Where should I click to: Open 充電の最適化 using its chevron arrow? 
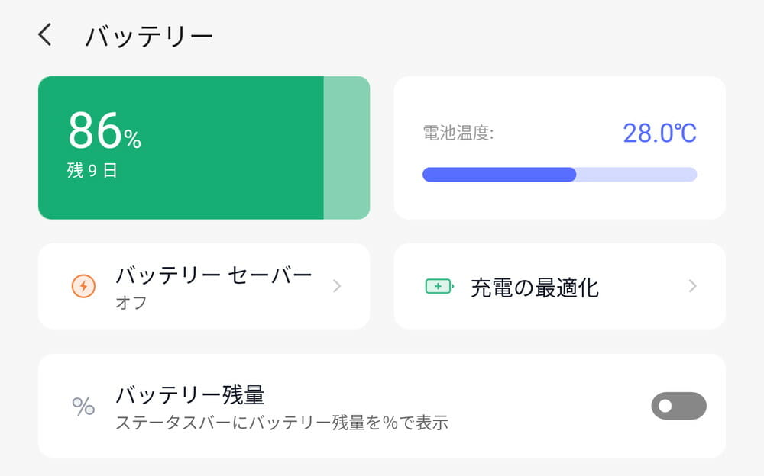point(692,286)
